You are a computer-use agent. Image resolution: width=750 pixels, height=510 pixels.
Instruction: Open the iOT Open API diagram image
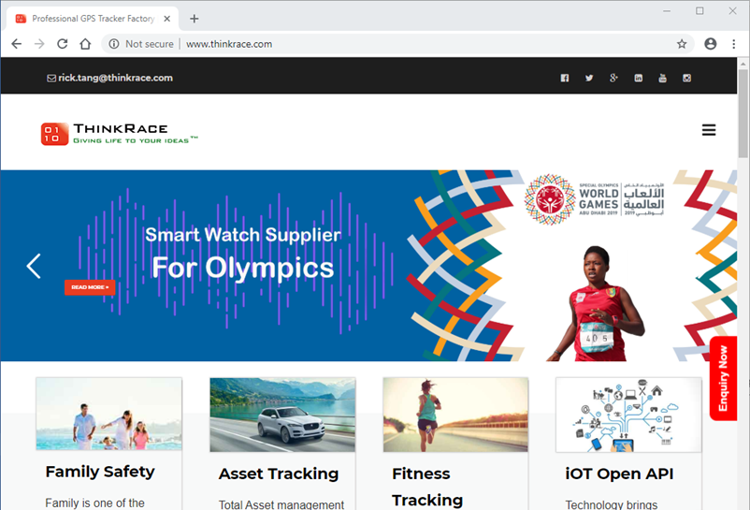[x=628, y=415]
